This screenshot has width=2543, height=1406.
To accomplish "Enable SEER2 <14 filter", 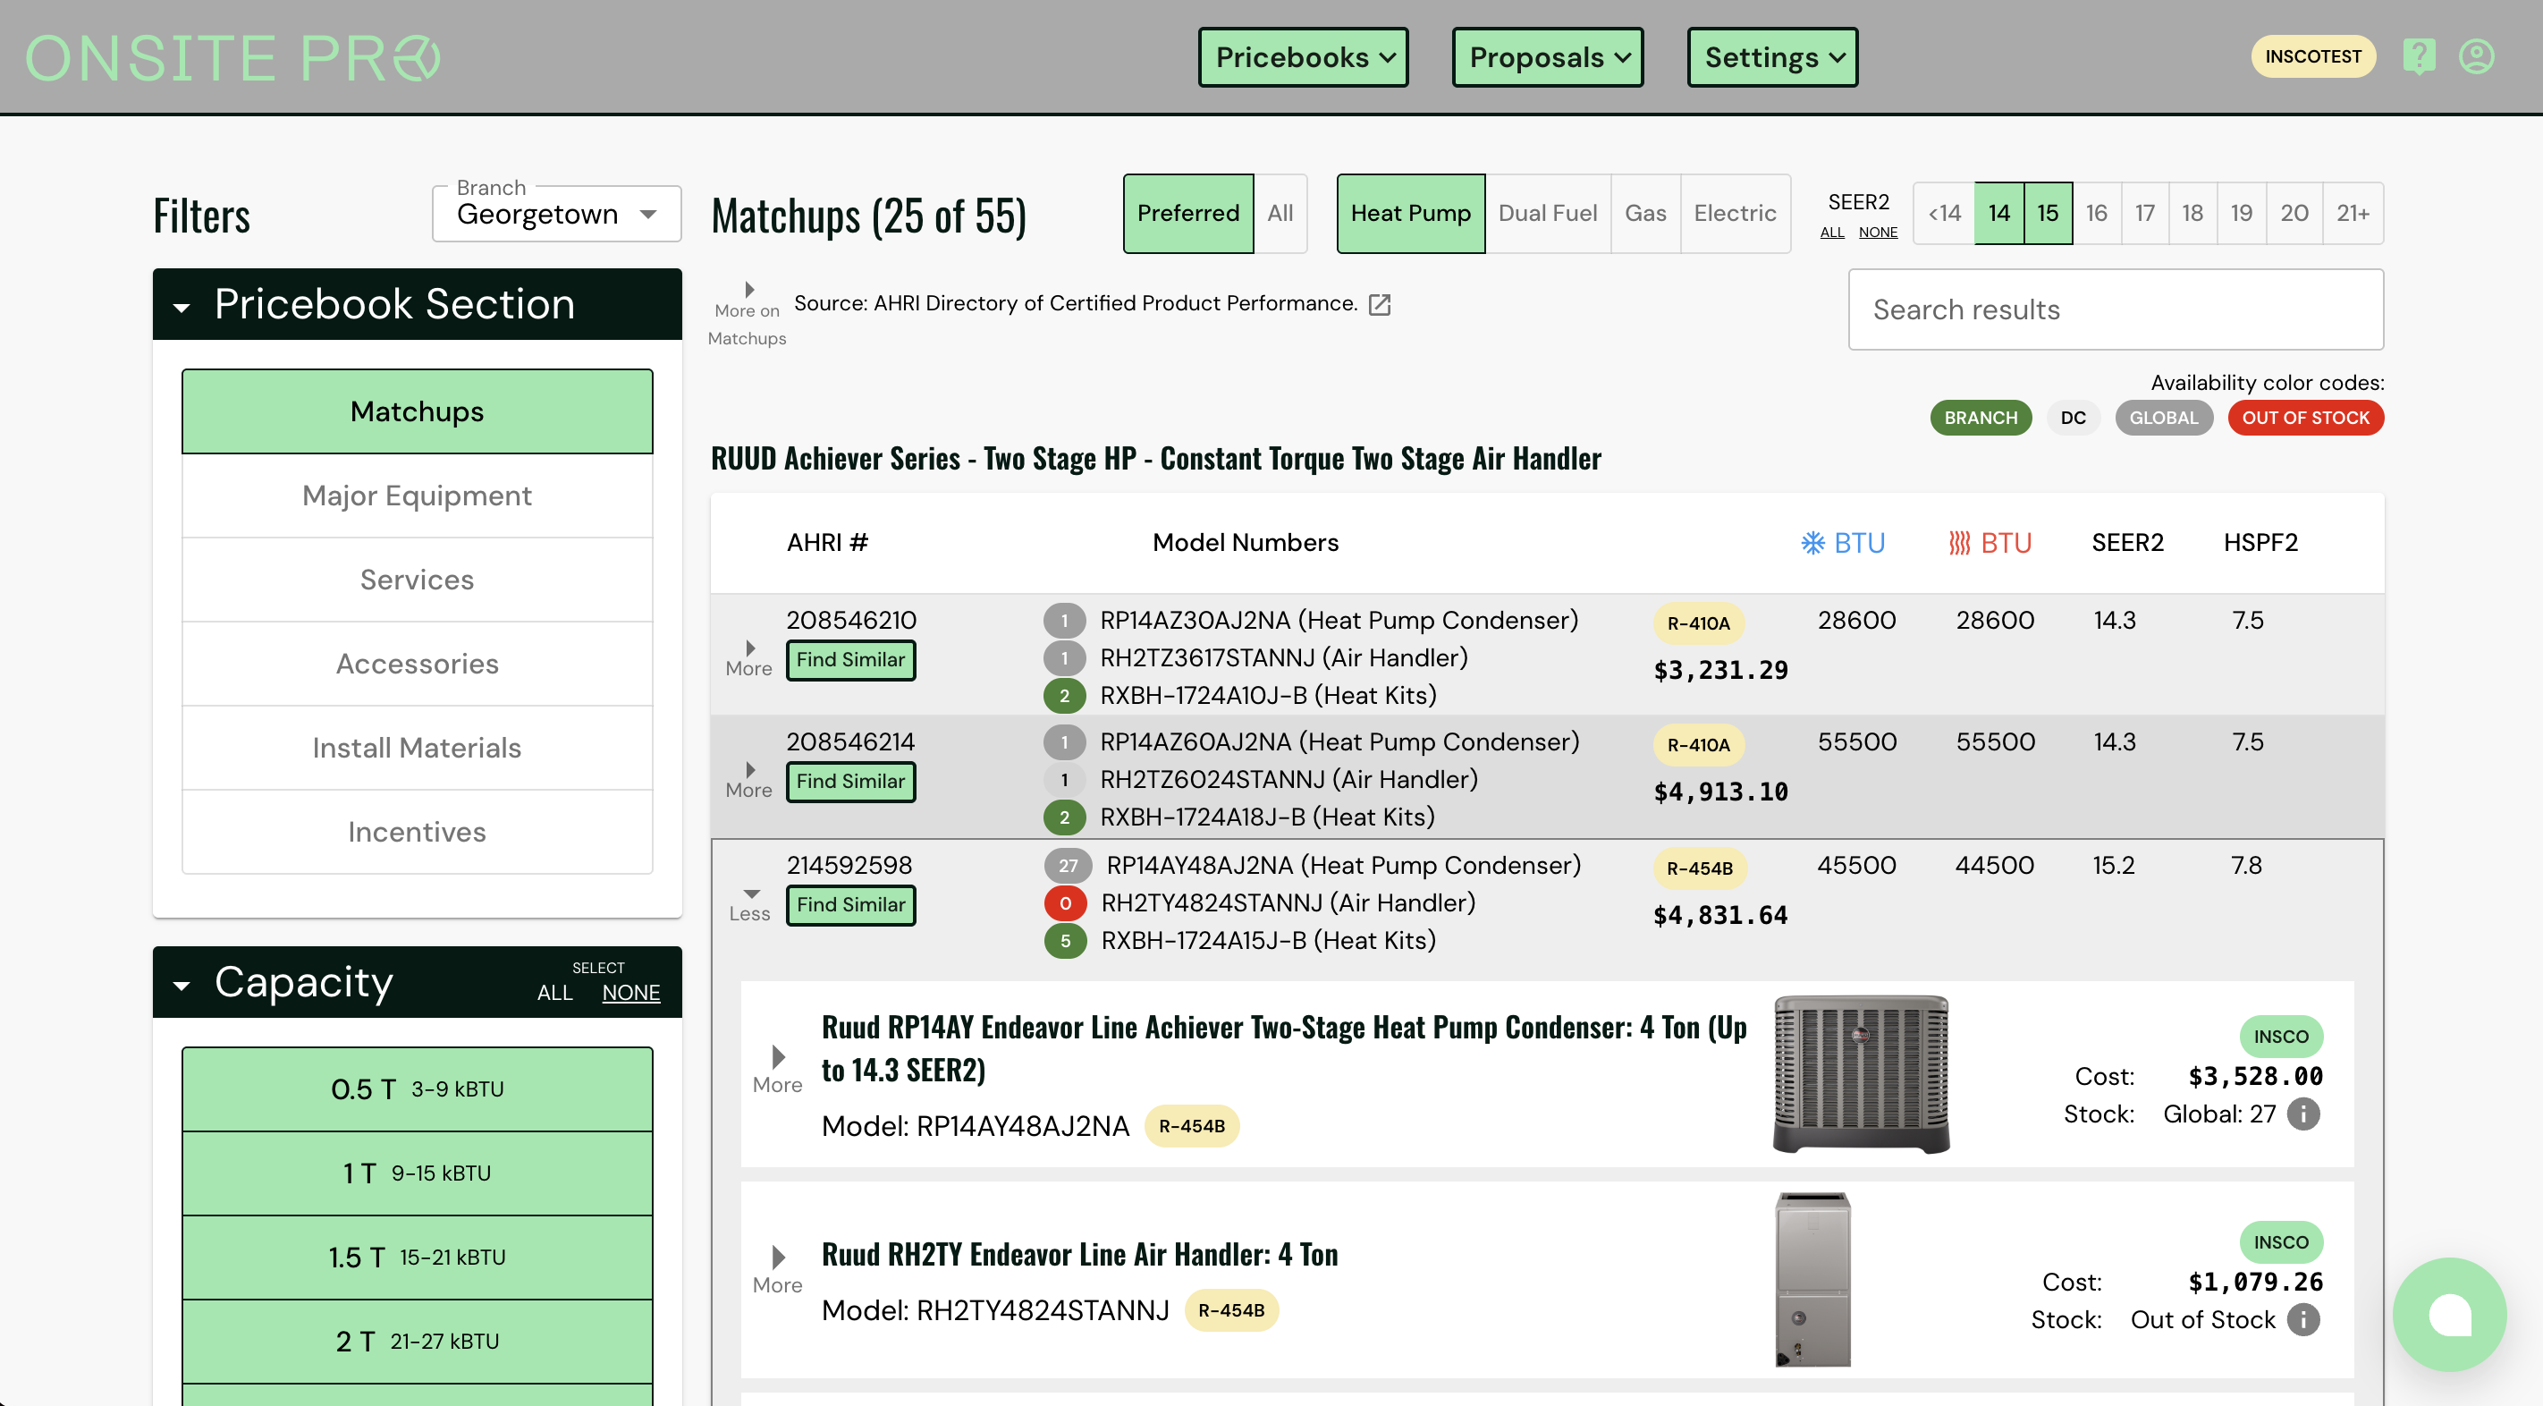I will pos(1945,213).
